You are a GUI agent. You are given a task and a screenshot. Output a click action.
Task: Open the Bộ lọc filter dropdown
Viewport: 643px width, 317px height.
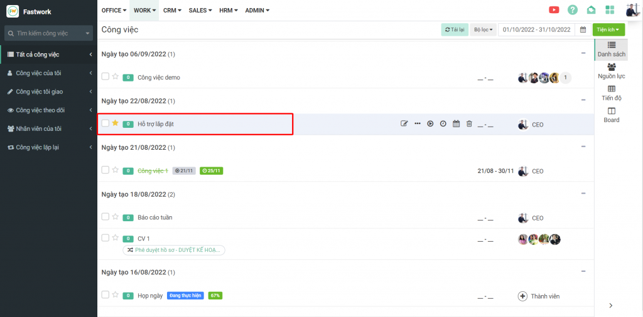484,29
